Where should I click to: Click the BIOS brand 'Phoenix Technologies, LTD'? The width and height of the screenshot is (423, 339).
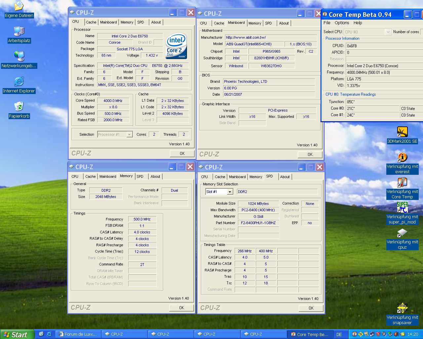point(269,81)
